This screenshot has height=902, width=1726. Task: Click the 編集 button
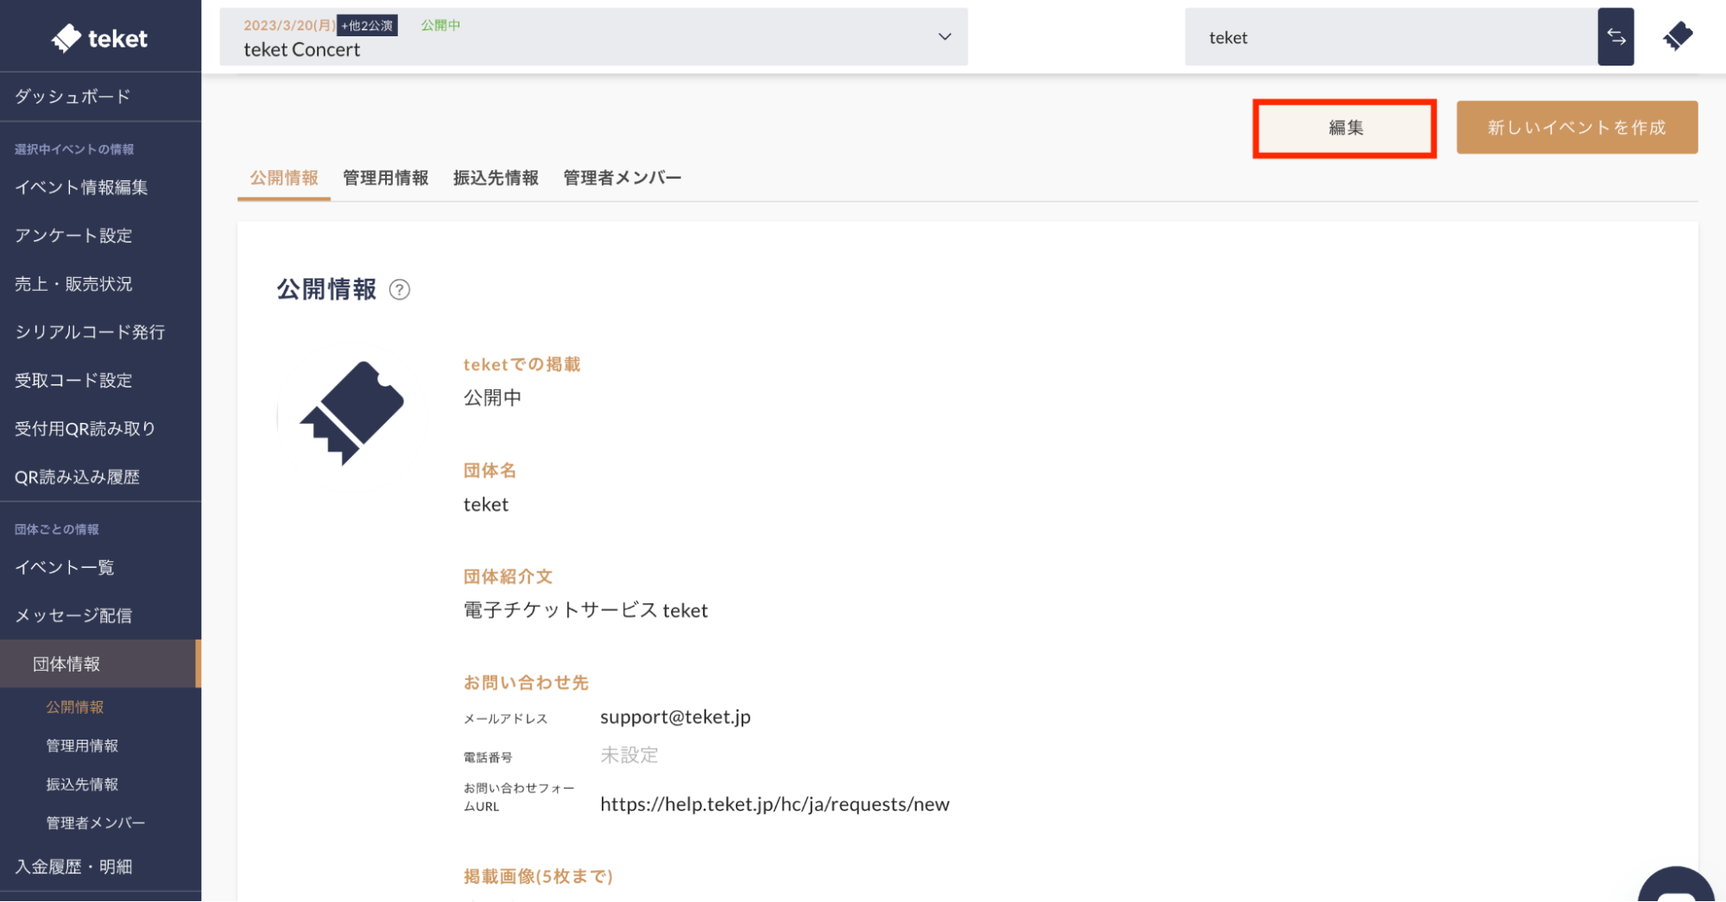1344,128
